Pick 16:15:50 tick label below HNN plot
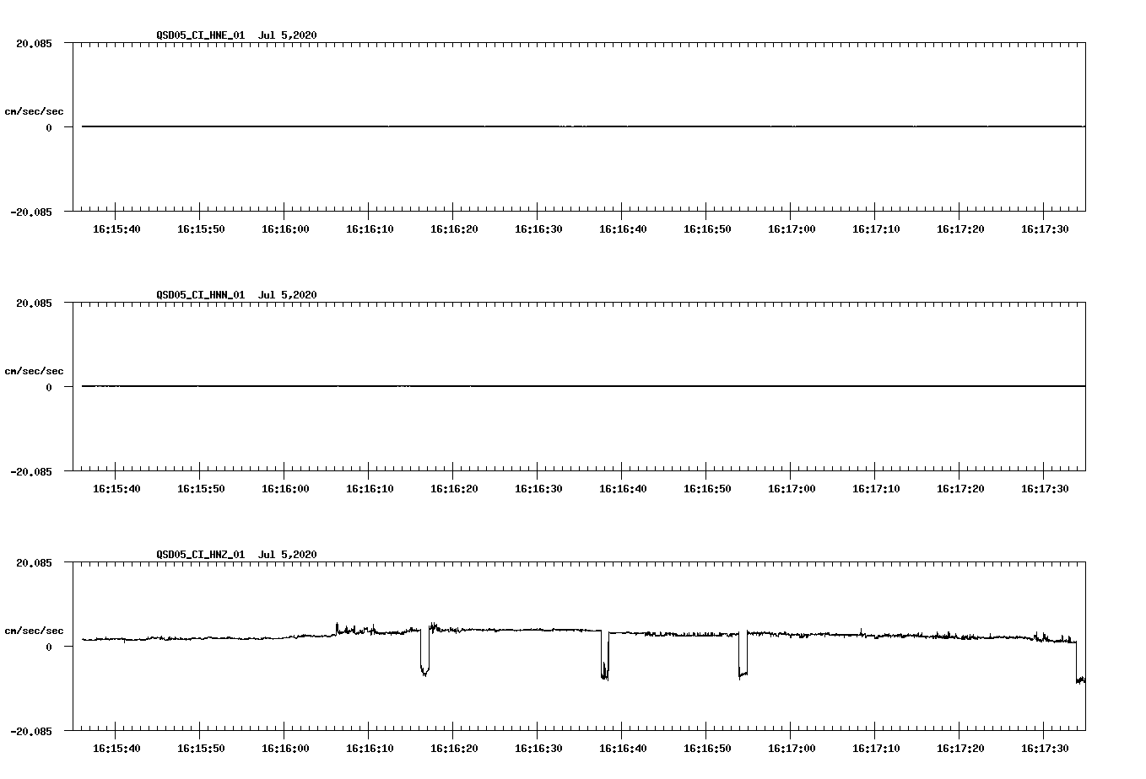The image size is (1146, 779). [201, 489]
